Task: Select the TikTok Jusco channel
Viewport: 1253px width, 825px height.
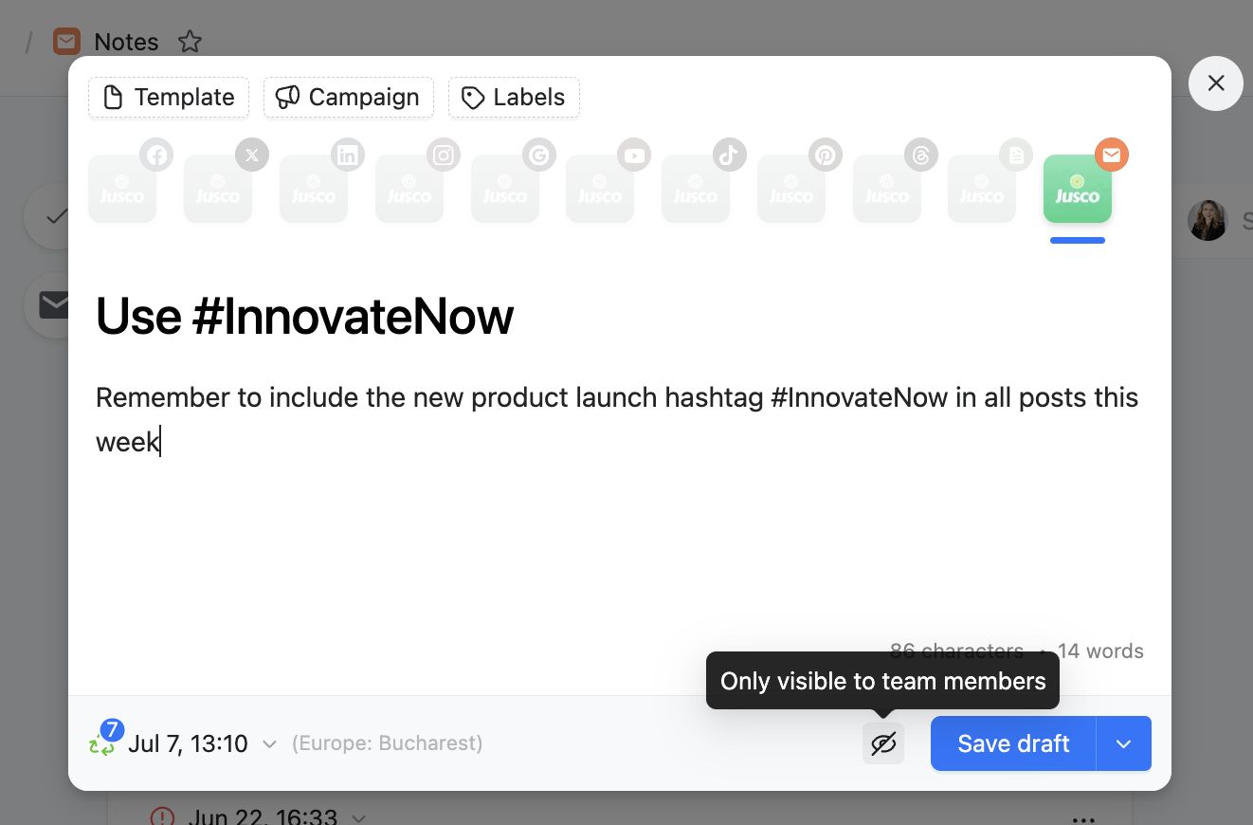Action: (x=696, y=190)
